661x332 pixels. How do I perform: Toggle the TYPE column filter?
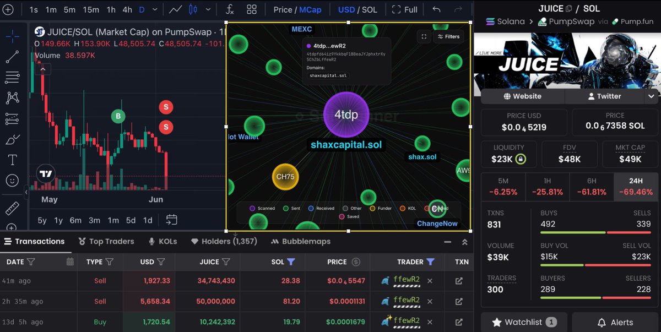pyautogui.click(x=109, y=262)
